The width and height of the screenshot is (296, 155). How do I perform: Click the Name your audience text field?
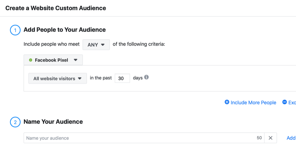coord(137,138)
